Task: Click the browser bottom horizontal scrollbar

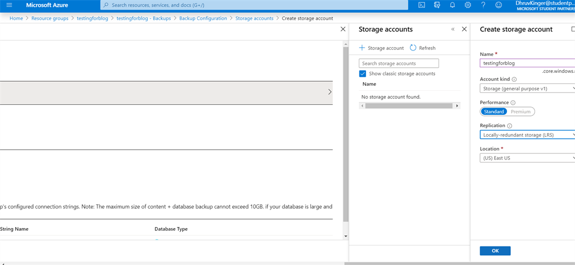Action: (460, 263)
